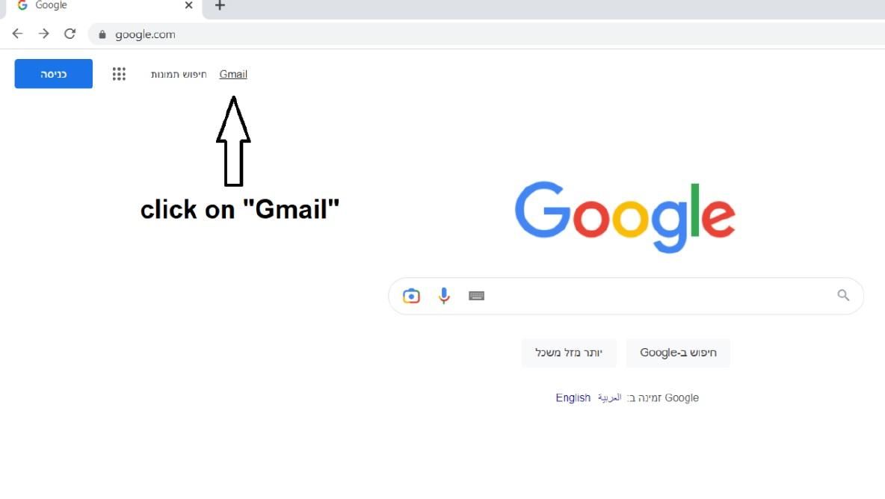This screenshot has width=885, height=499.
Task: Click the יותר מזל משכל lucky button
Action: click(x=568, y=353)
